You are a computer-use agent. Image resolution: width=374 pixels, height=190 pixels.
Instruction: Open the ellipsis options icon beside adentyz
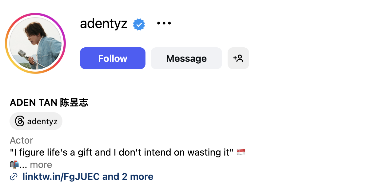point(164,23)
